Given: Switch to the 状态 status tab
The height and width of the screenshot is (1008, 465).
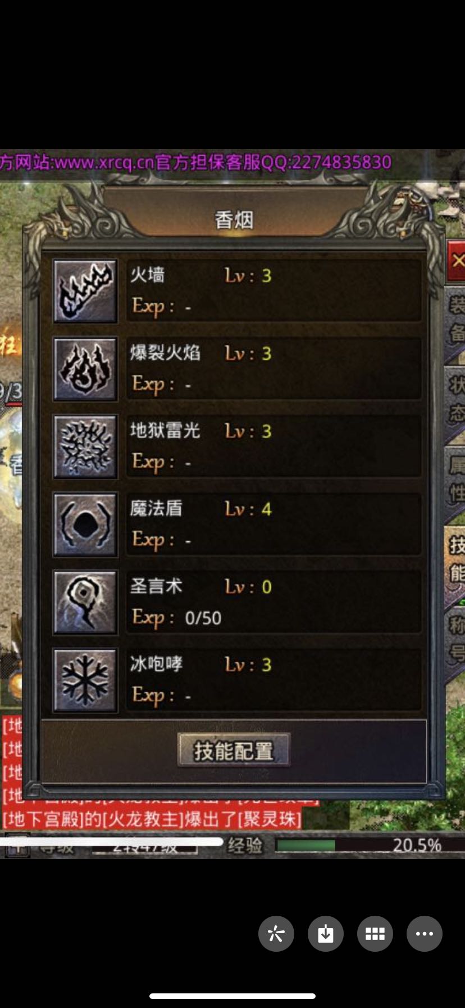Looking at the screenshot, I should [455, 399].
